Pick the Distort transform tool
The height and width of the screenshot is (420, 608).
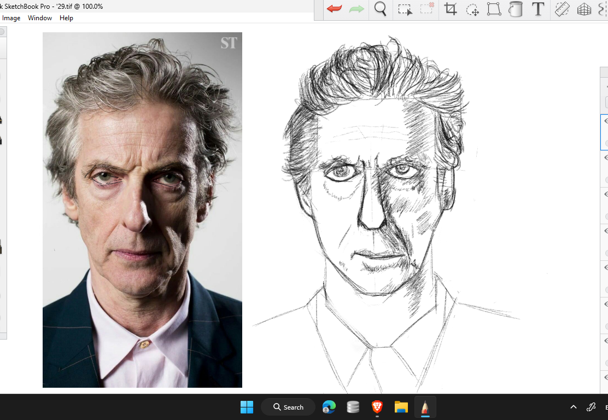(x=494, y=9)
